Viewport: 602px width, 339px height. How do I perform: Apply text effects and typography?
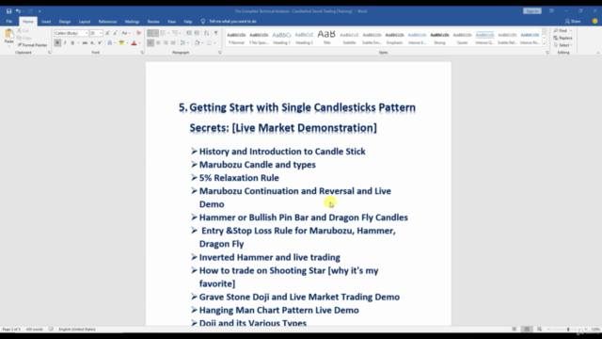click(110, 43)
